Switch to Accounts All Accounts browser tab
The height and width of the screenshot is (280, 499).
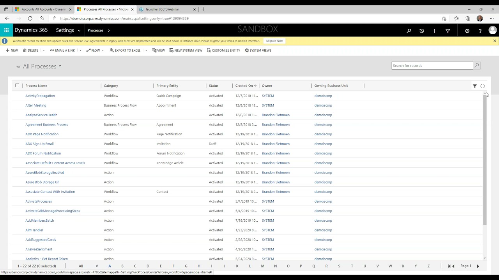coord(43,9)
